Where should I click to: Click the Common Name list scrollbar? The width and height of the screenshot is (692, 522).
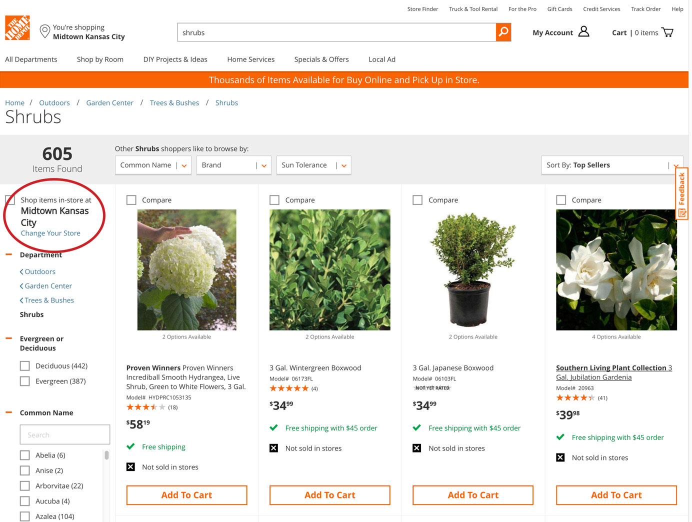pyautogui.click(x=106, y=455)
